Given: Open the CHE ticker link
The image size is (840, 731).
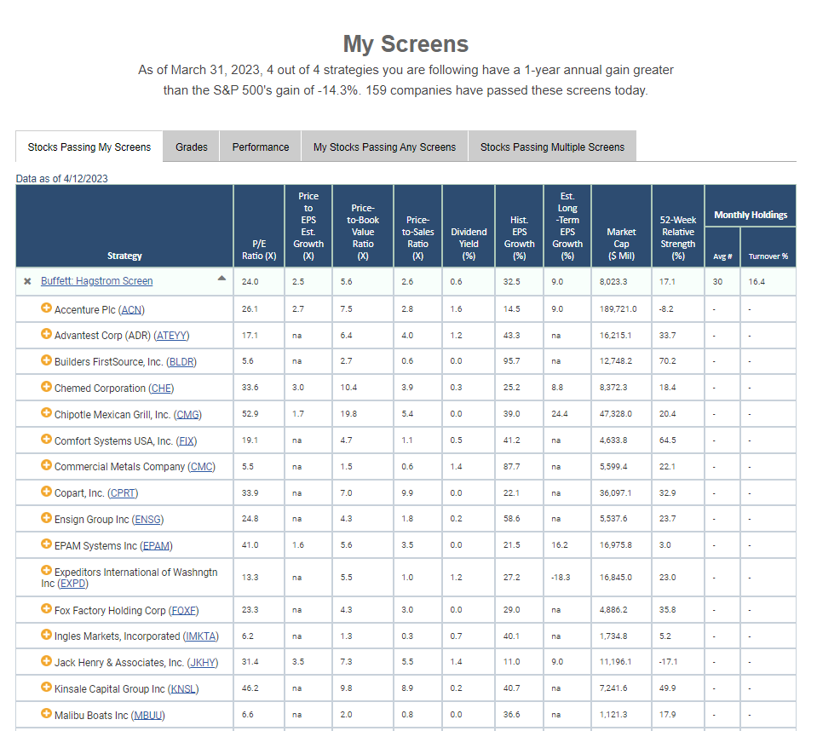Looking at the screenshot, I should pos(161,388).
